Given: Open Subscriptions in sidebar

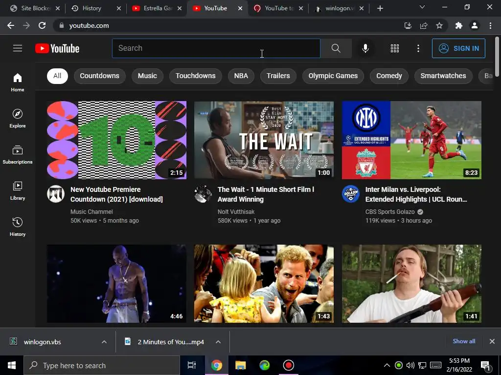Looking at the screenshot, I should [x=18, y=155].
